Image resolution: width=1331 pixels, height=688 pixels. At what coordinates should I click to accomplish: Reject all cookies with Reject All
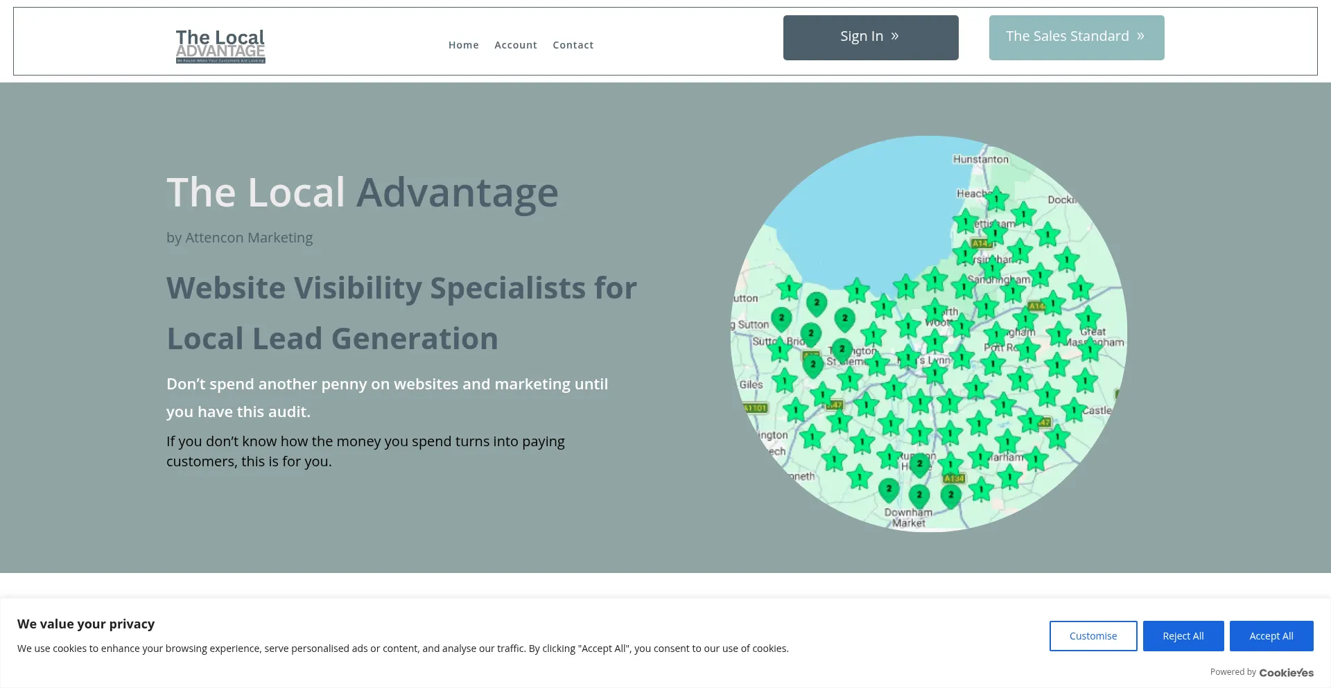[x=1183, y=636]
